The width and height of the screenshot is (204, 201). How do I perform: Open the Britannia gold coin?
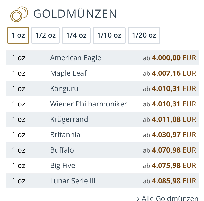click(x=65, y=135)
